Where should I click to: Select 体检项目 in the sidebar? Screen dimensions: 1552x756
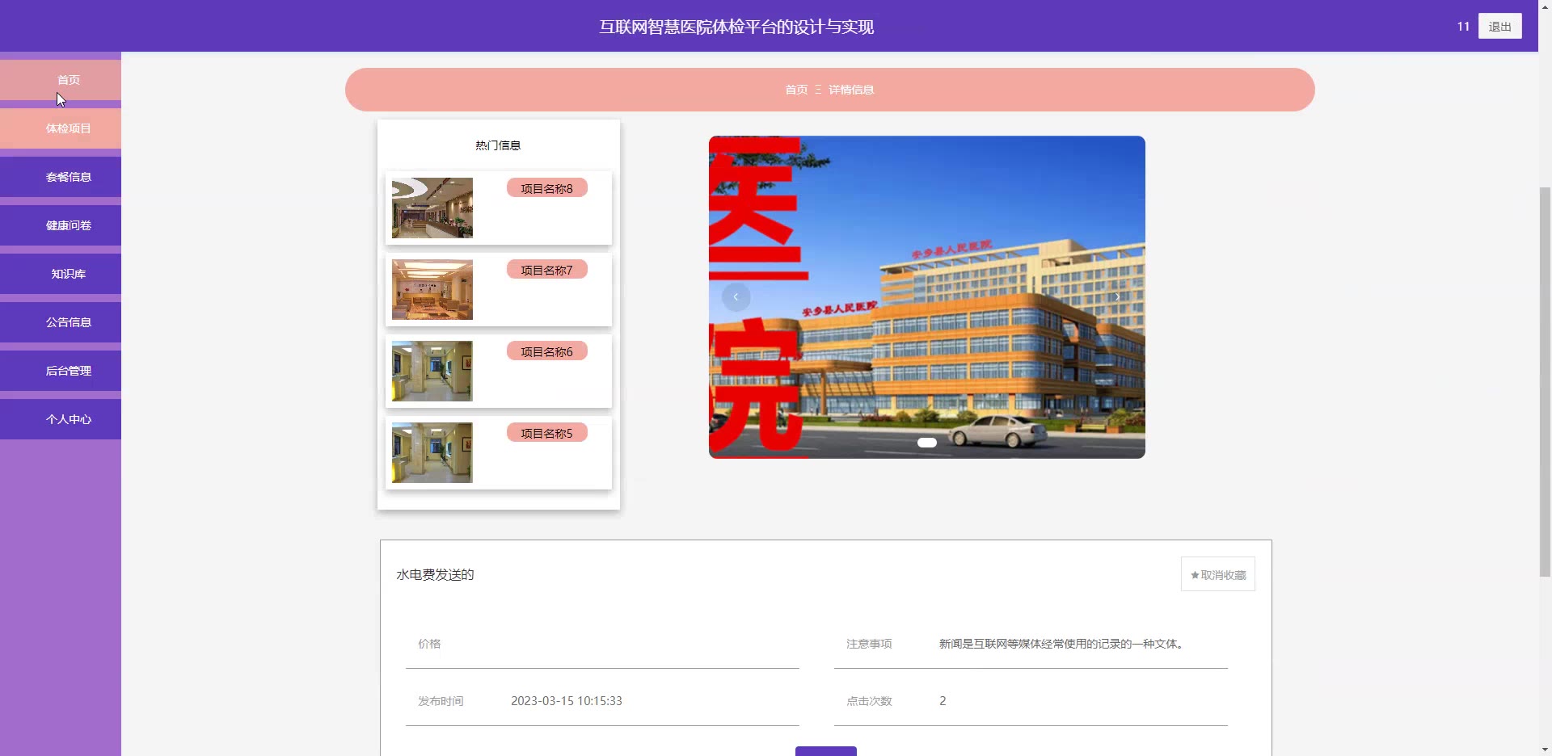click(61, 128)
